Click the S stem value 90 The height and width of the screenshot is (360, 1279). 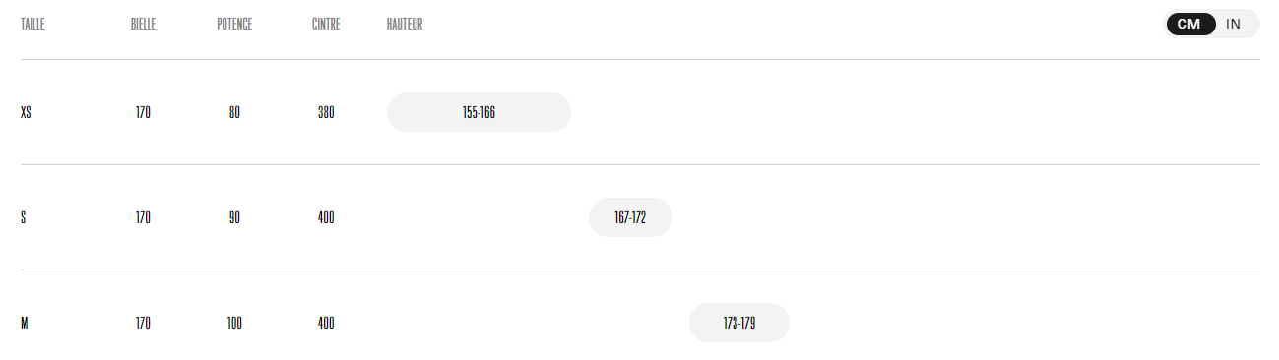click(234, 217)
